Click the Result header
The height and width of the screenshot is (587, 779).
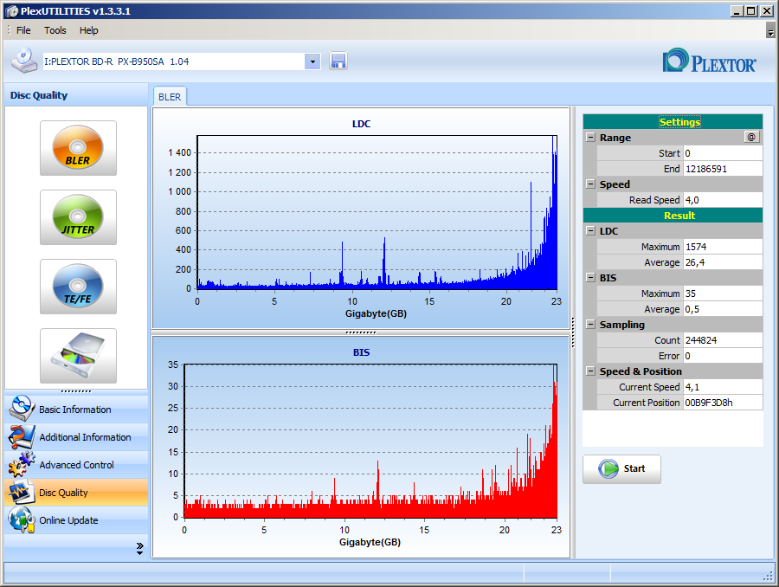(673, 216)
